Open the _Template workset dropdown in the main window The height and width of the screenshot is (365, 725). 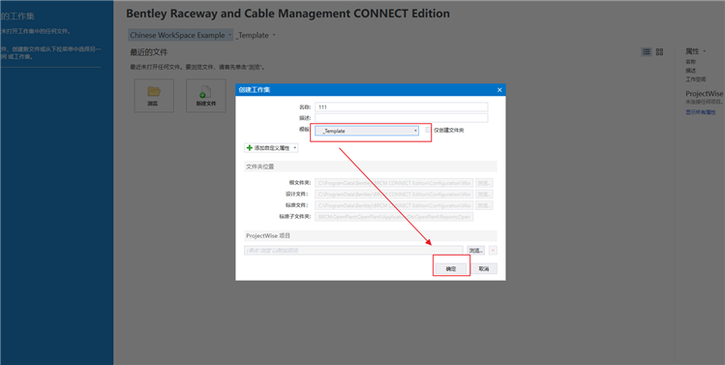tap(256, 35)
